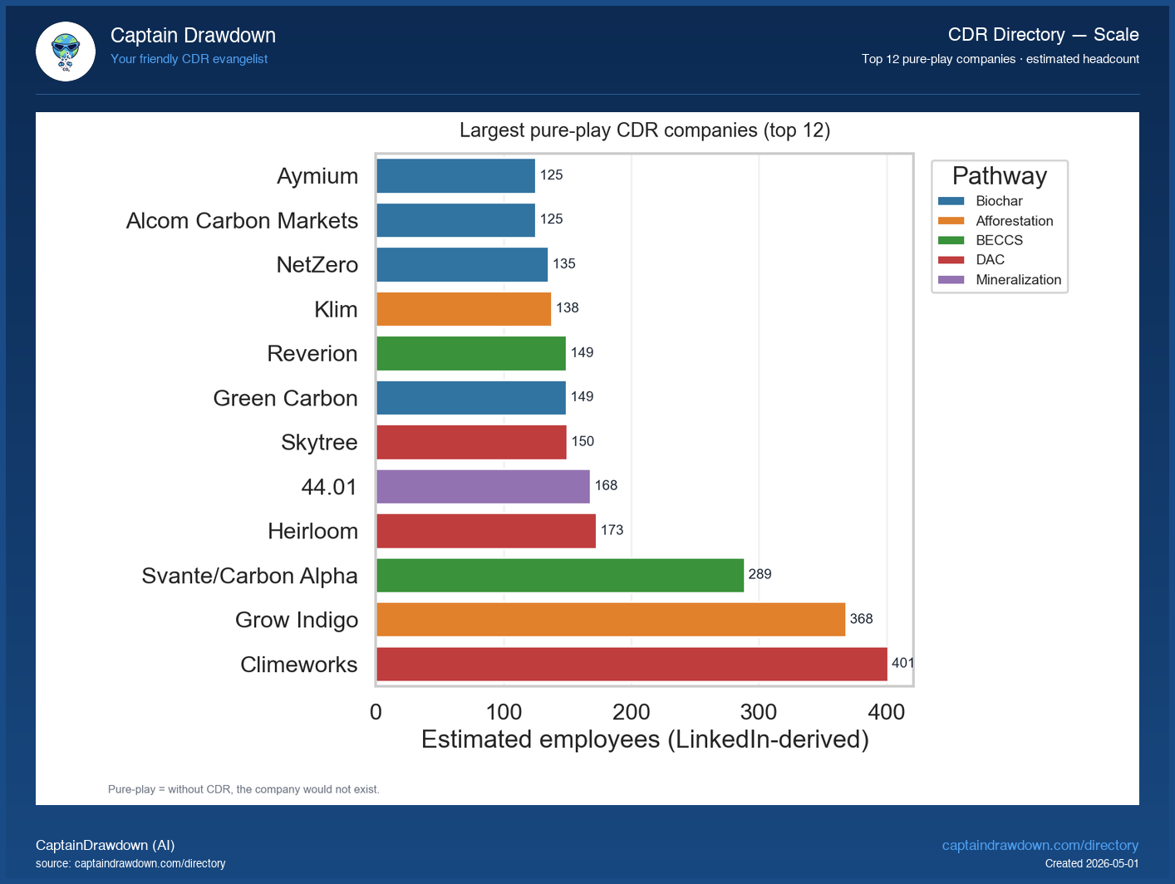Click the Heirloom bar
Viewport: 1175px width, 884px height.
486,531
